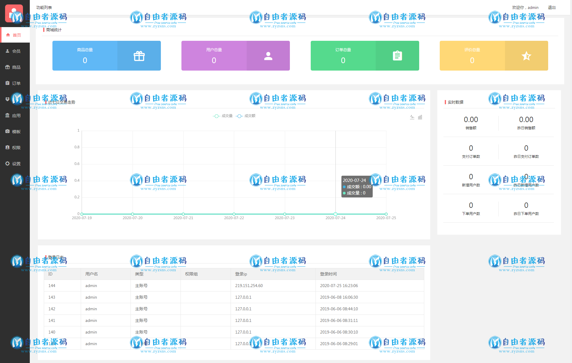Click login time 2019-06-06 08:29:01
This screenshot has width=572, height=363.
point(339,344)
